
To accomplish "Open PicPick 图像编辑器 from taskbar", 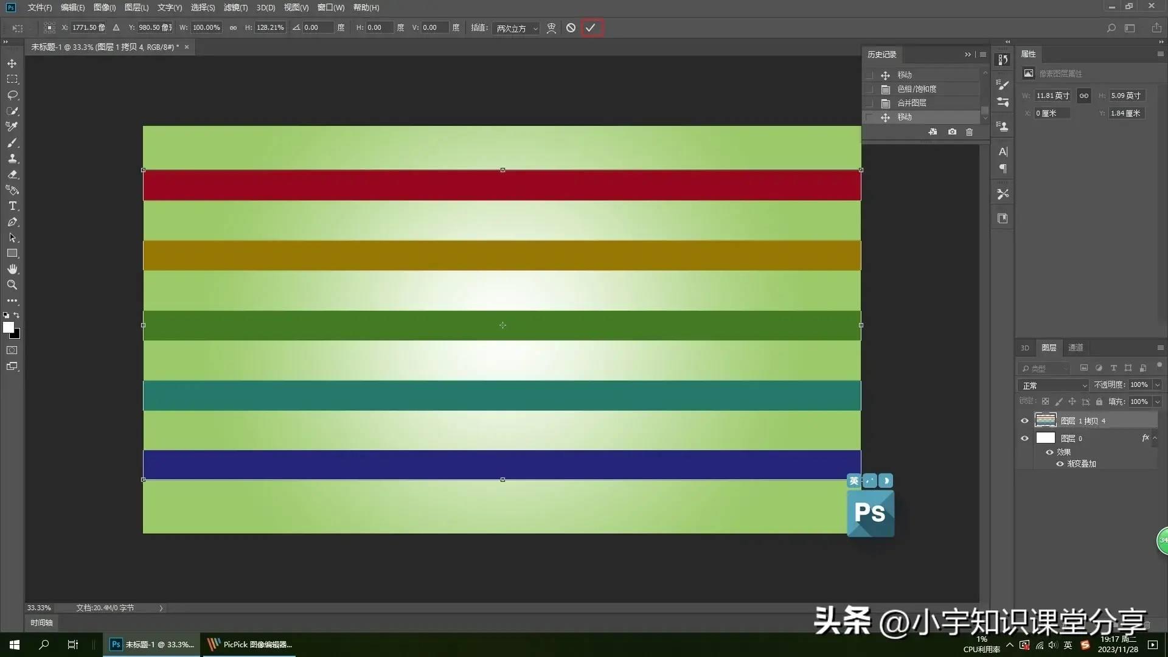I will [x=250, y=644].
